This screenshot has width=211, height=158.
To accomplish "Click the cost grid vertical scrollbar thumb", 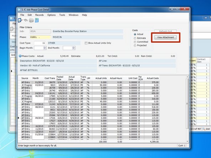I will pyautogui.click(x=187, y=104).
